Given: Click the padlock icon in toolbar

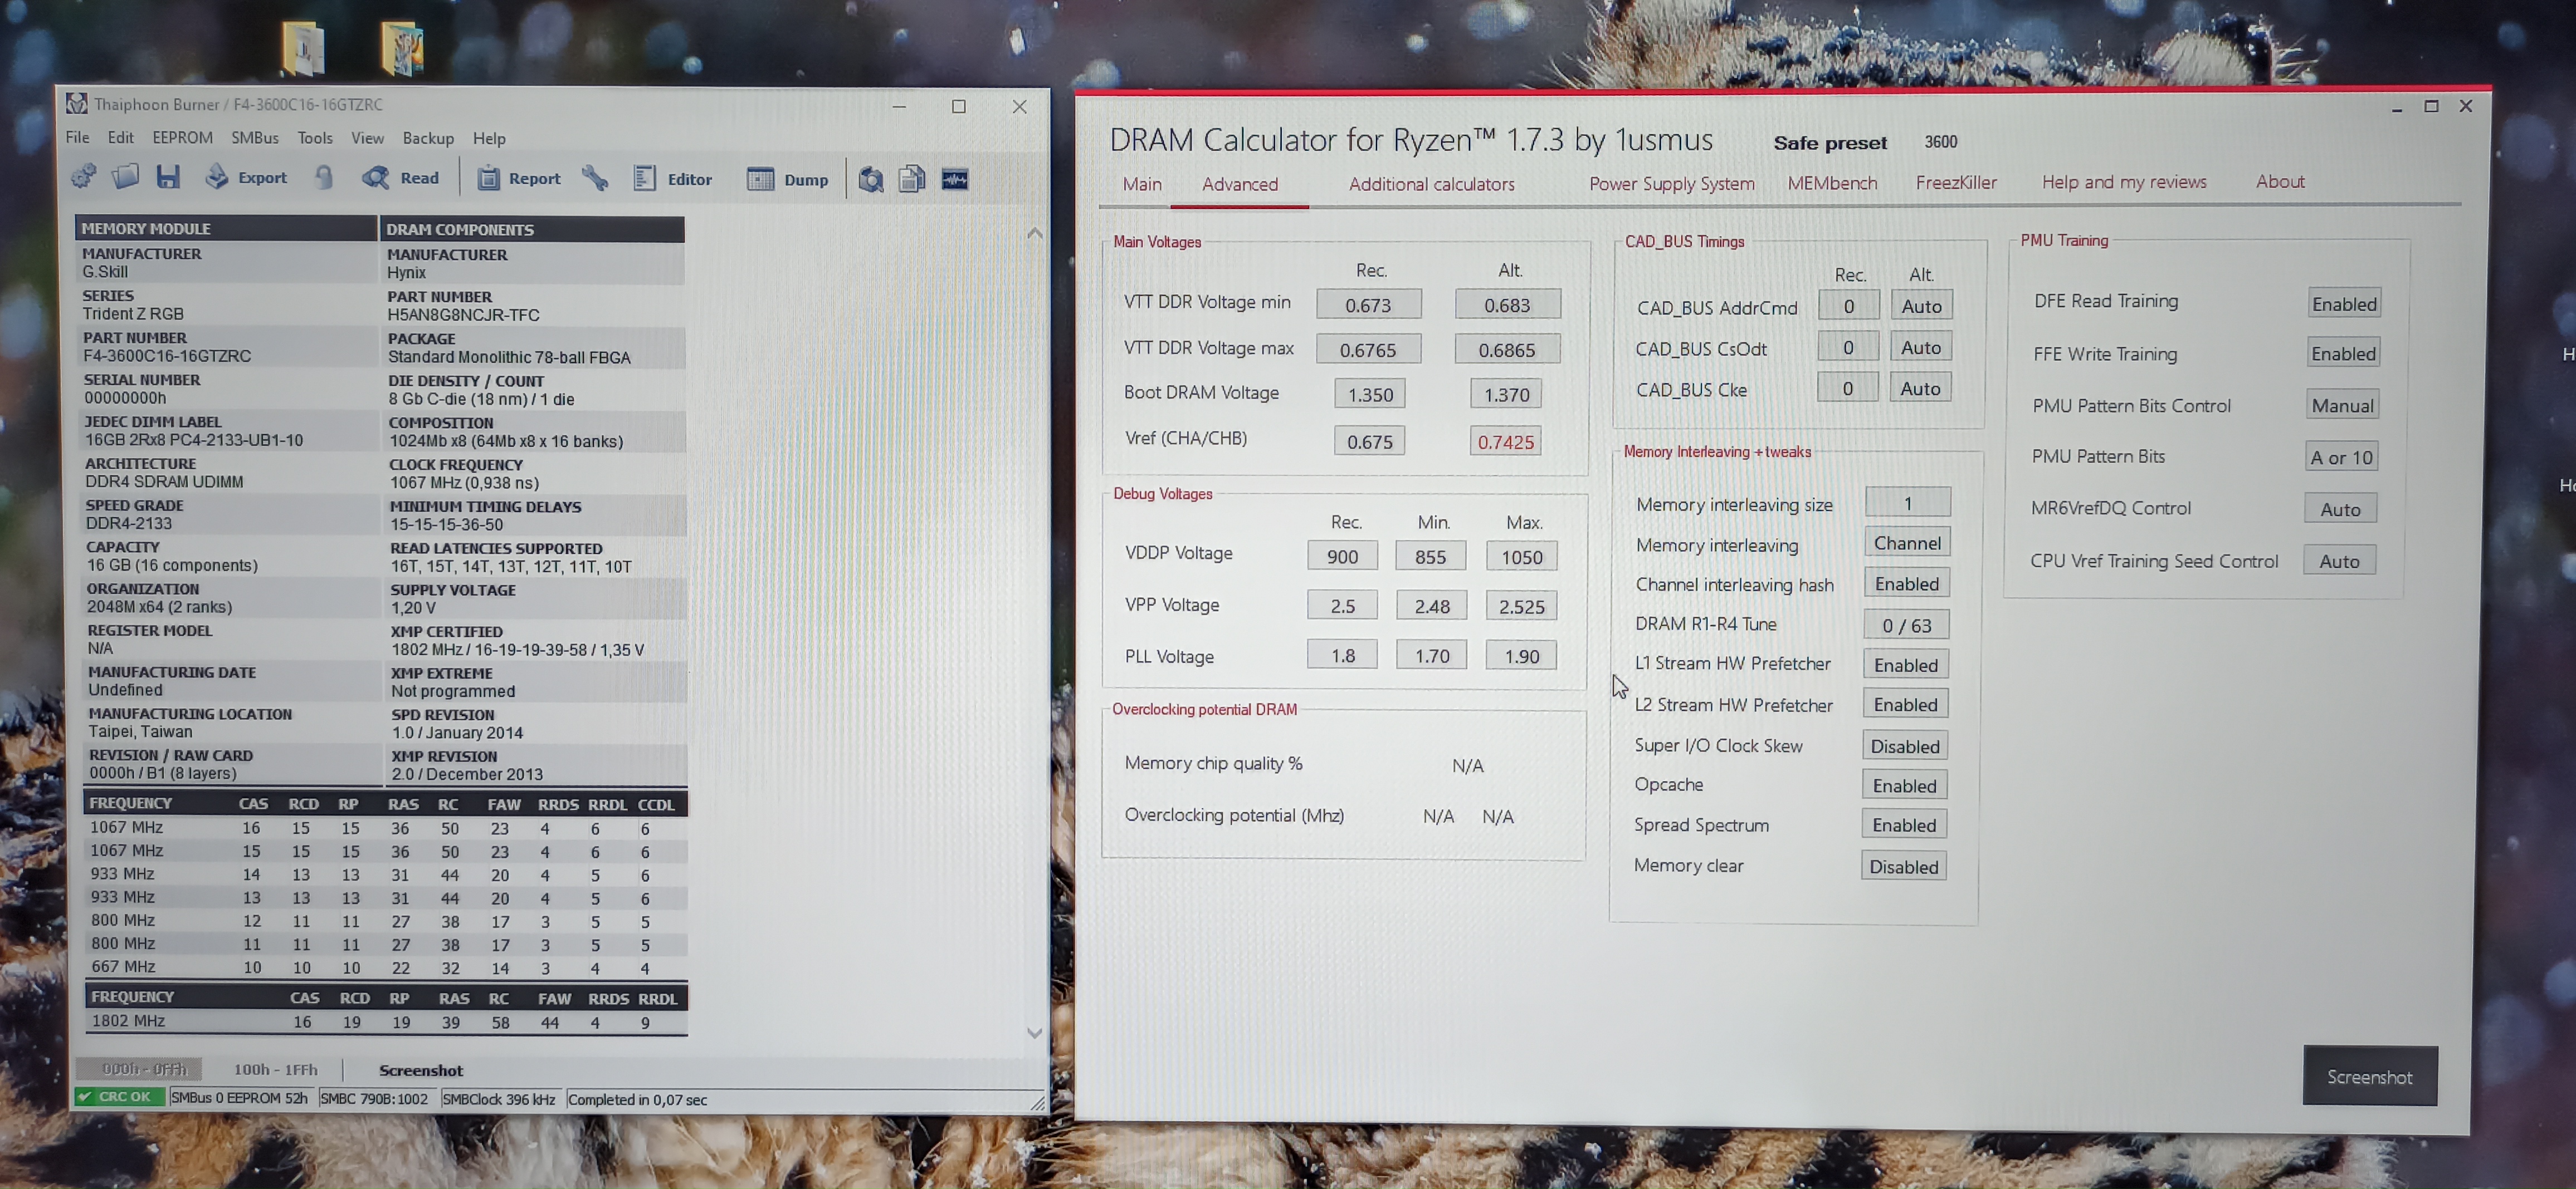Looking at the screenshot, I should 324,178.
